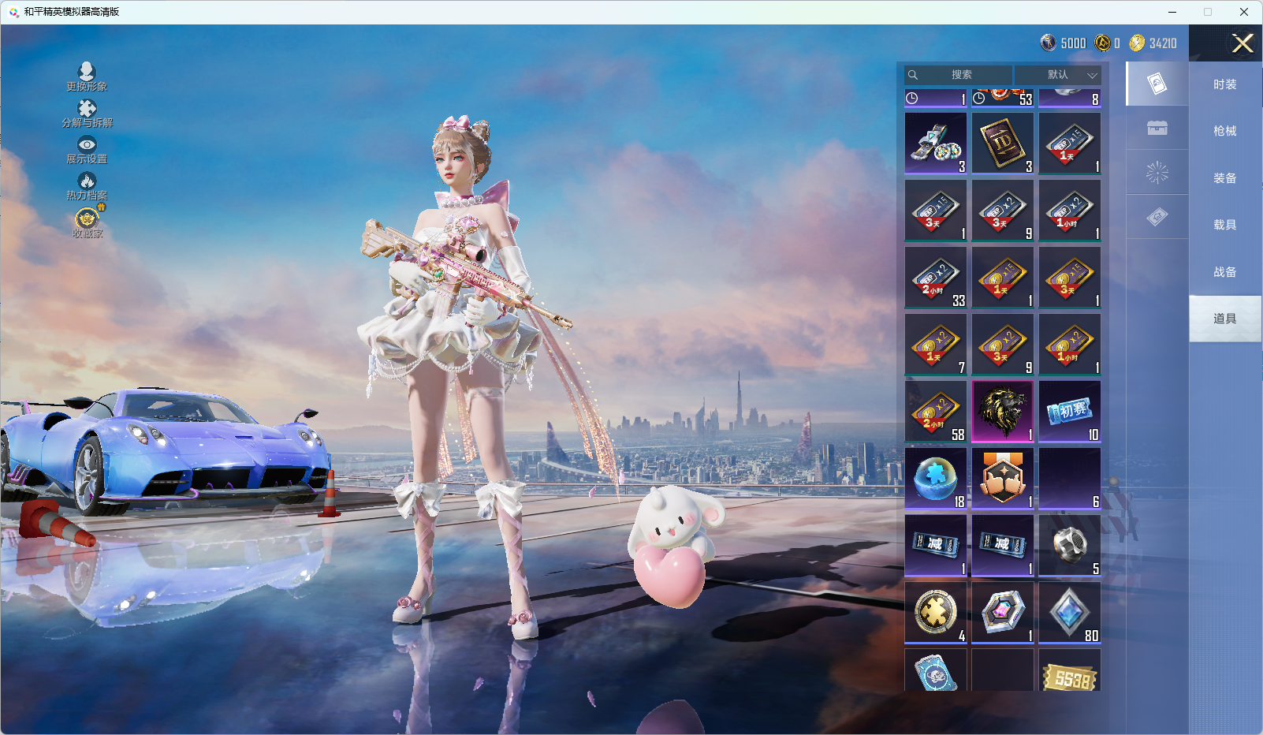Viewport: 1263px width, 735px height.
Task: Switch to the 枪械 tab
Action: coord(1225,131)
